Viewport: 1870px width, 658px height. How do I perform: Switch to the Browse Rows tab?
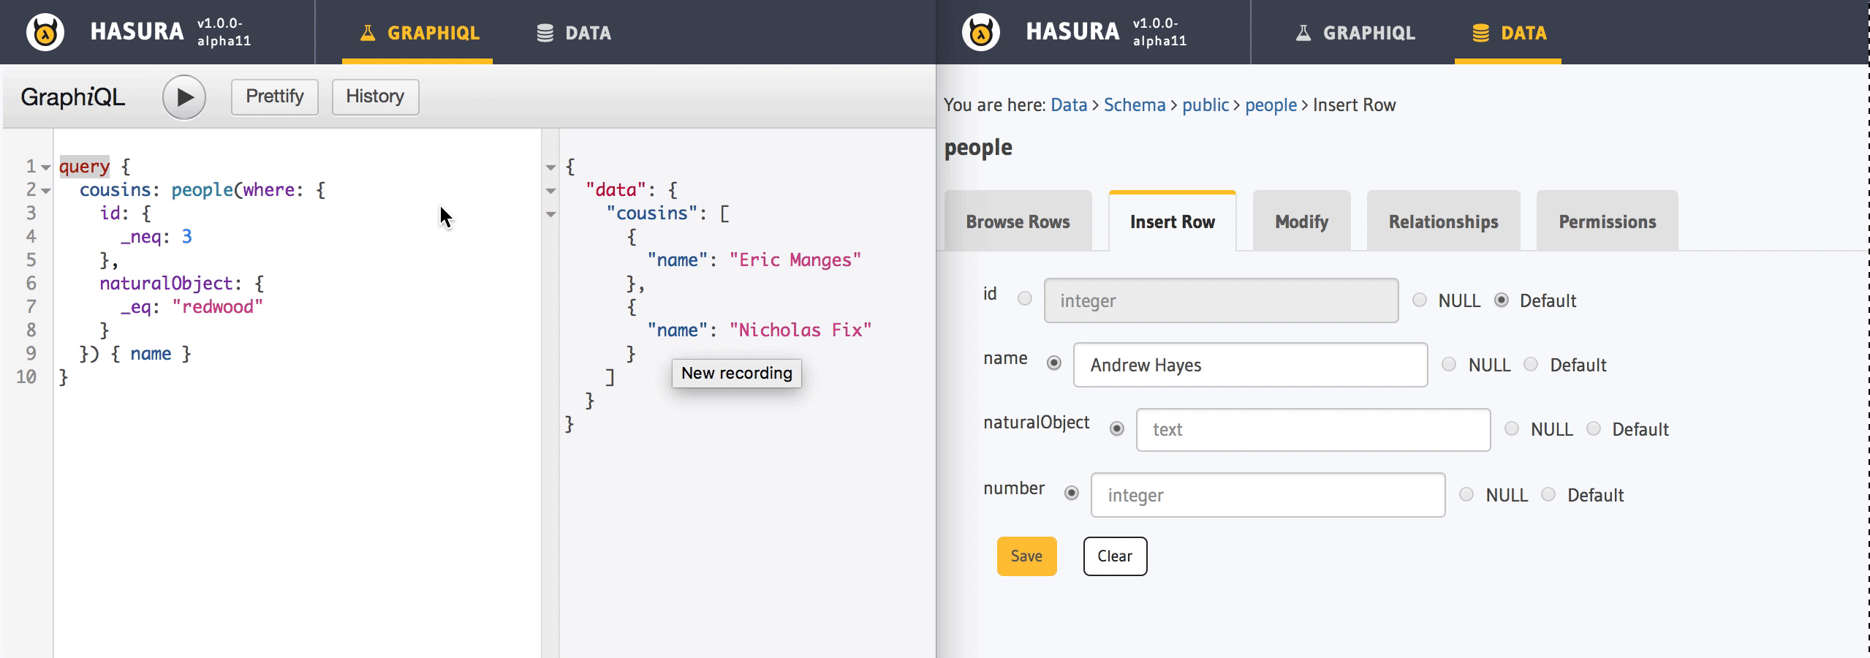pos(1018,222)
